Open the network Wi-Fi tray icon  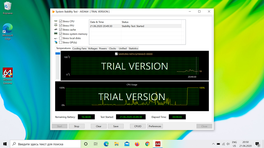[223, 144]
